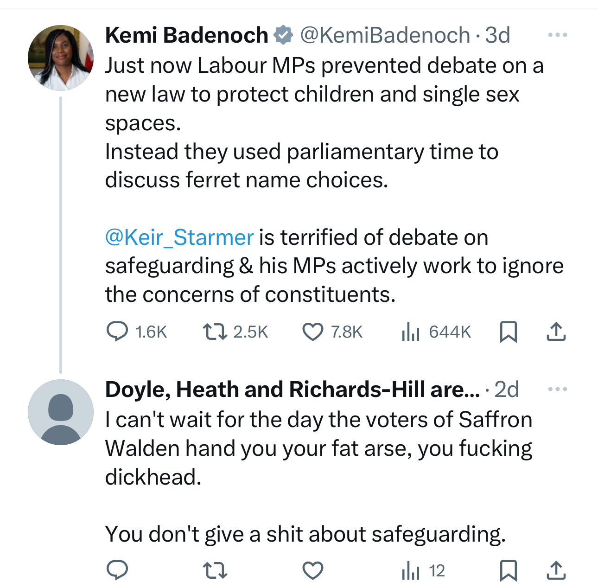Open the @Keir_Starmer mention link
This screenshot has height=588, width=598.
[x=179, y=237]
